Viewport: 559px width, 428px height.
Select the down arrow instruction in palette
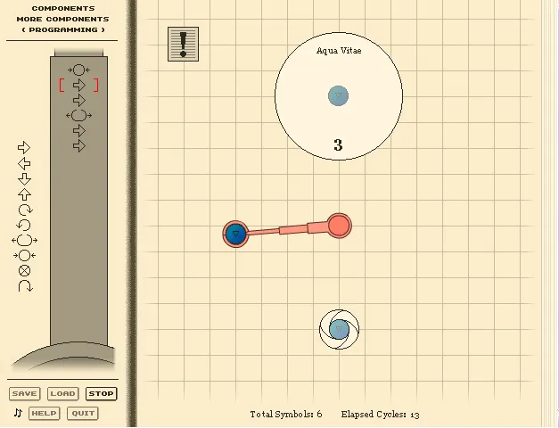(x=24, y=178)
